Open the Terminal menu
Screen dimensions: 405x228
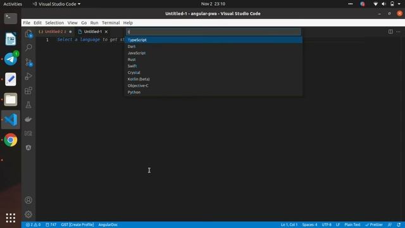click(111, 23)
